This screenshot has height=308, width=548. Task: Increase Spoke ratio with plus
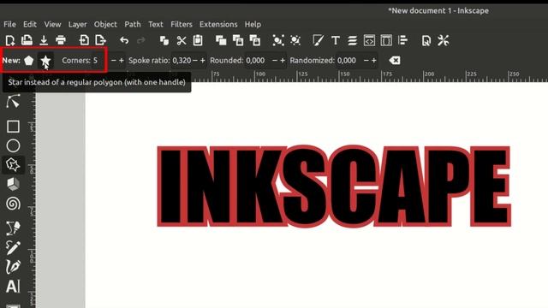203,61
